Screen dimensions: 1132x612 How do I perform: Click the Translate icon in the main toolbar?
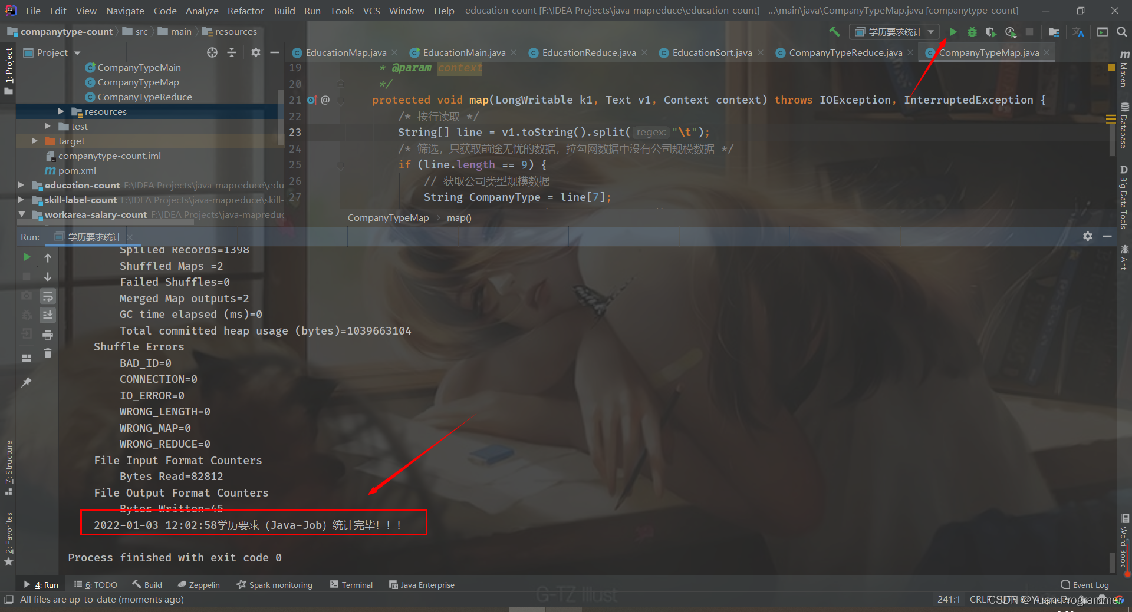1078,32
